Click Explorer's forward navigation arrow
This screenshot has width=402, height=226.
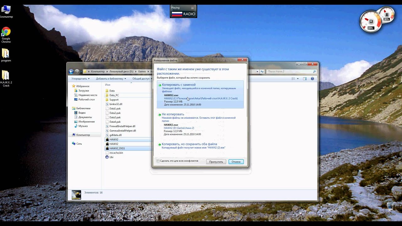pos(77,72)
